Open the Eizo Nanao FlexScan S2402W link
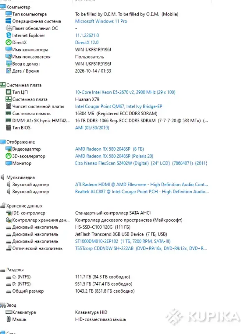This screenshot has width=249, height=334. click(141, 163)
